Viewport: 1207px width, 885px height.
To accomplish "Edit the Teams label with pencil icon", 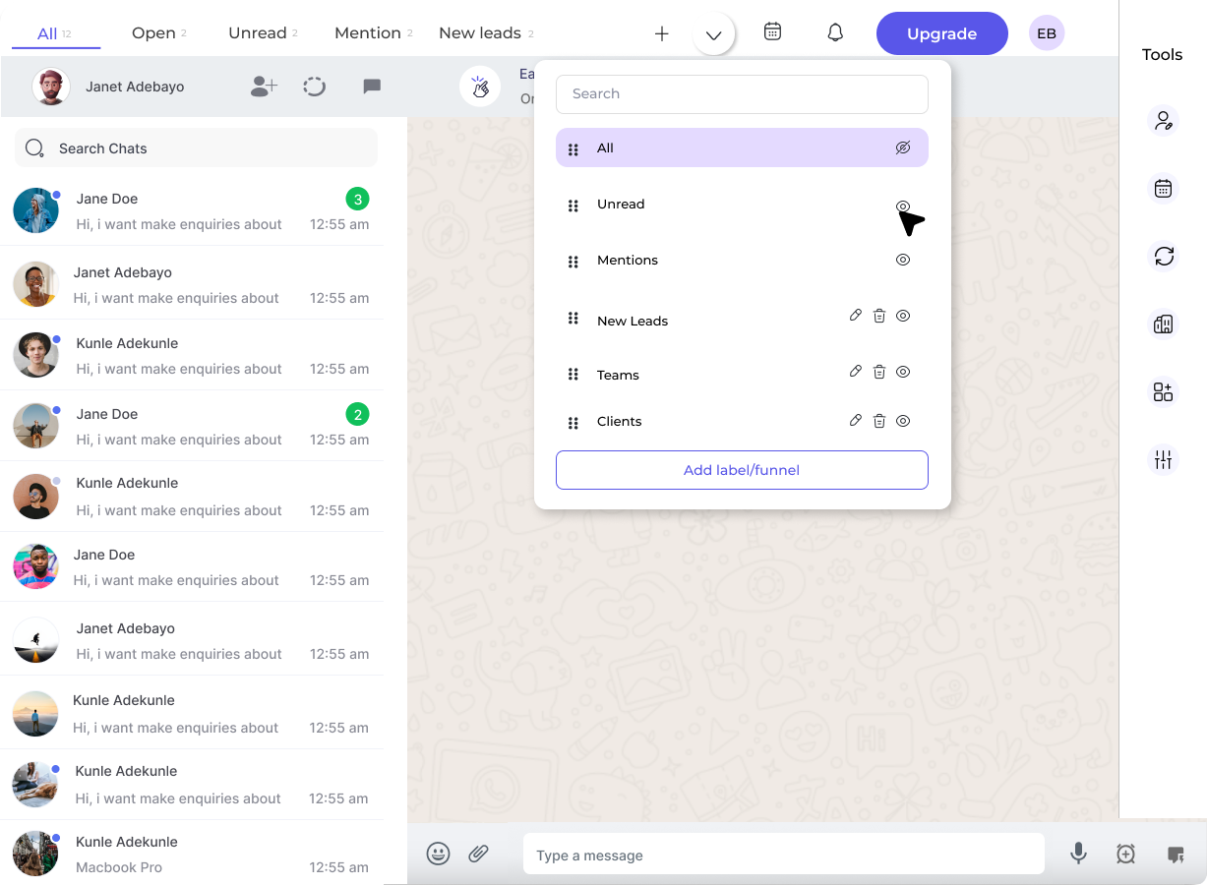I will (x=856, y=371).
